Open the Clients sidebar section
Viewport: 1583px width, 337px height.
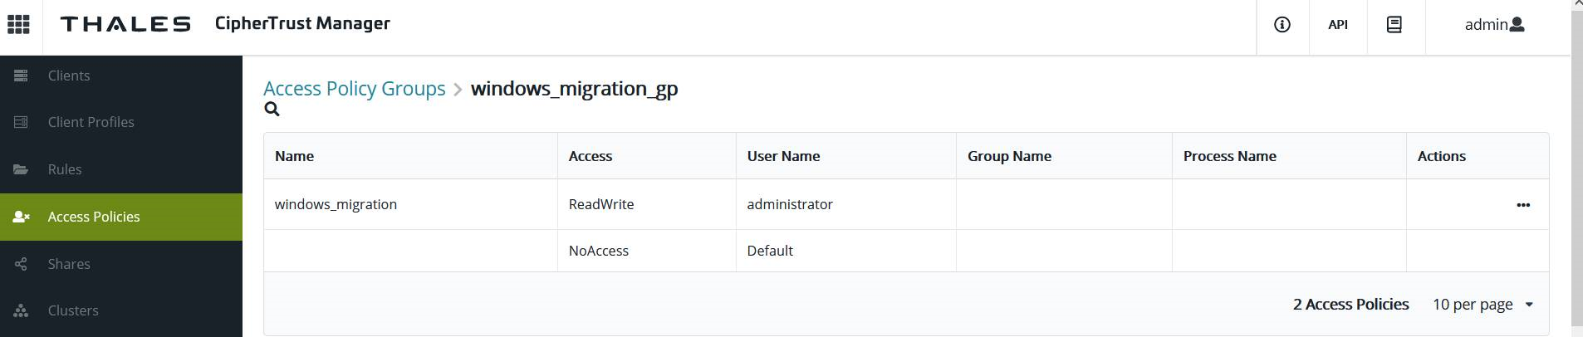point(69,76)
